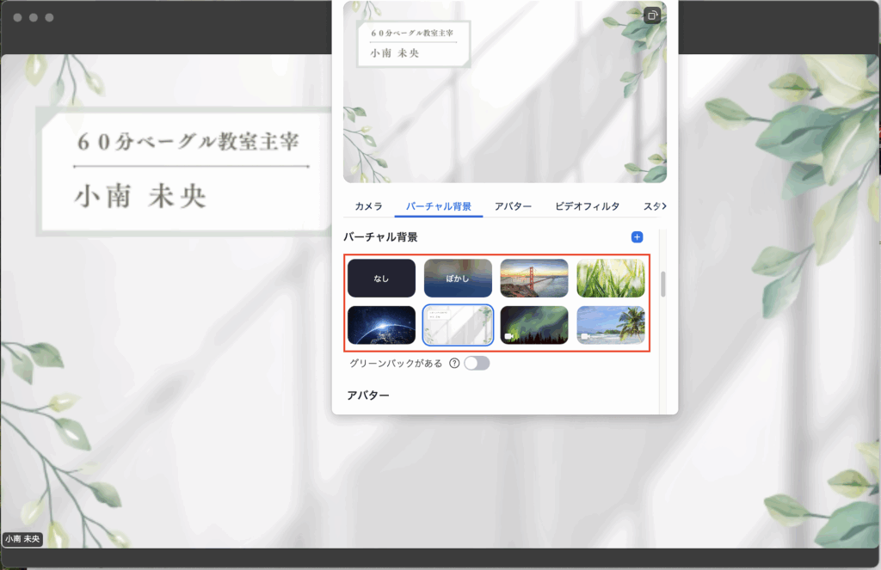Select the leafy name-card custom background
The image size is (881, 570).
point(458,325)
